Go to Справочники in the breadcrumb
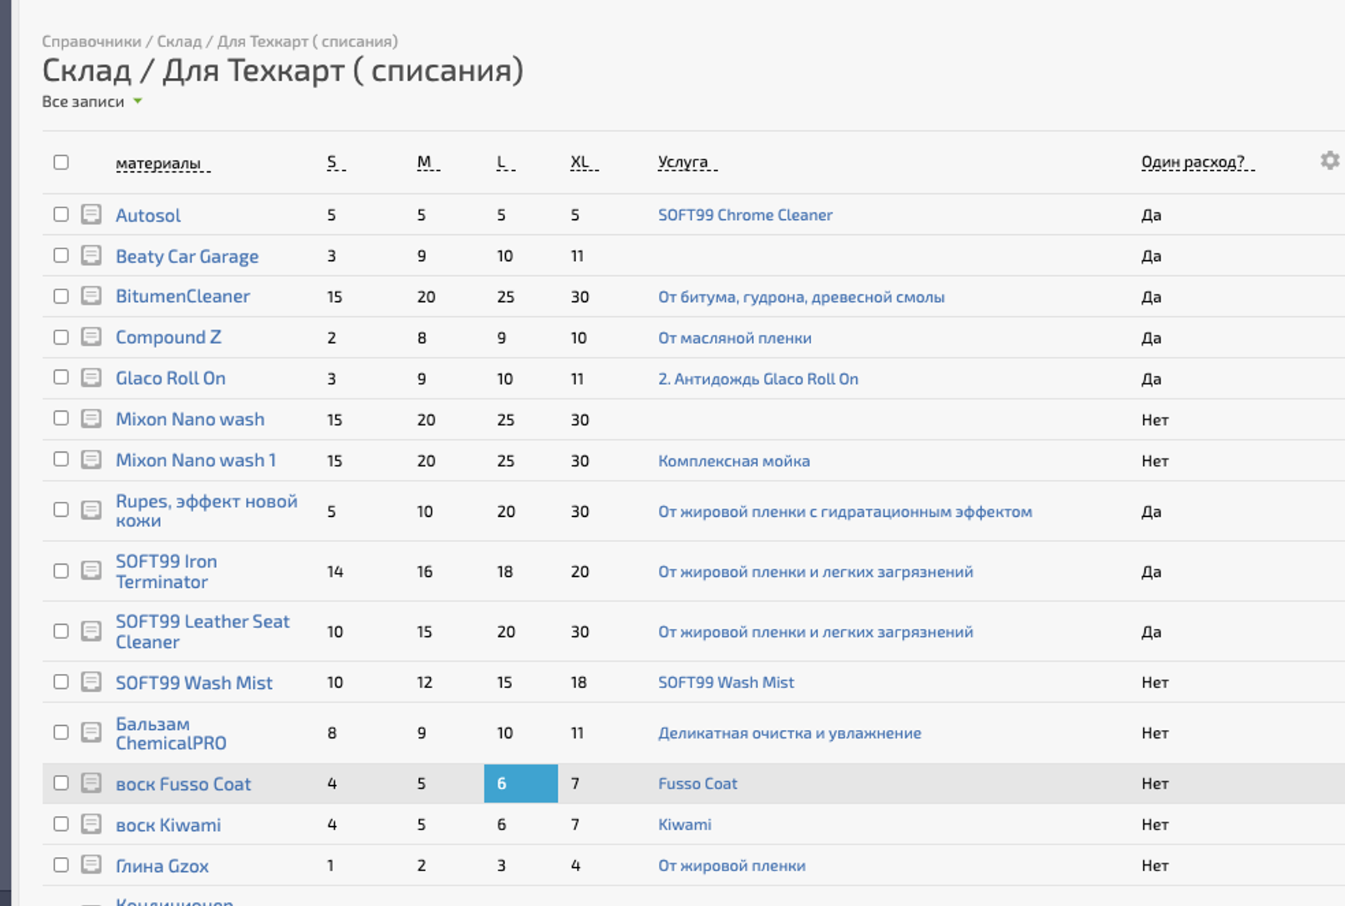The height and width of the screenshot is (906, 1345). tap(91, 41)
